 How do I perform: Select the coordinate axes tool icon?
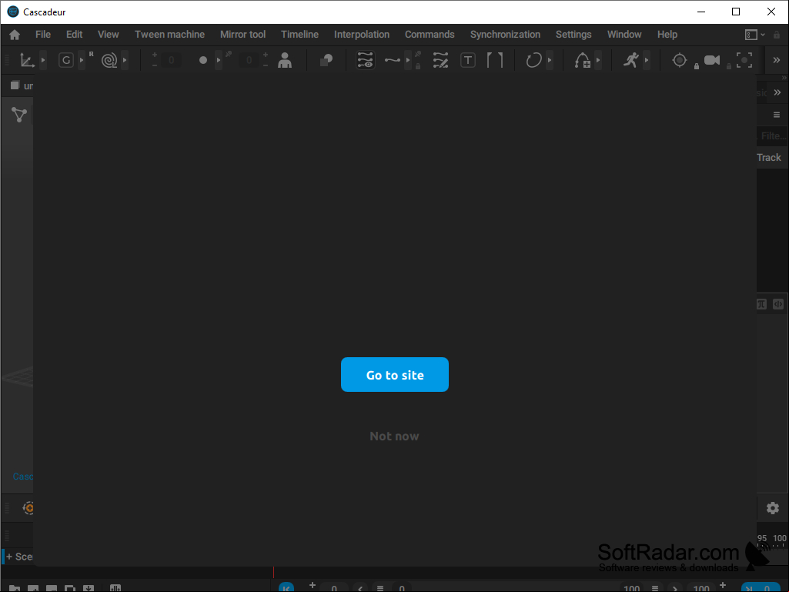pos(27,60)
